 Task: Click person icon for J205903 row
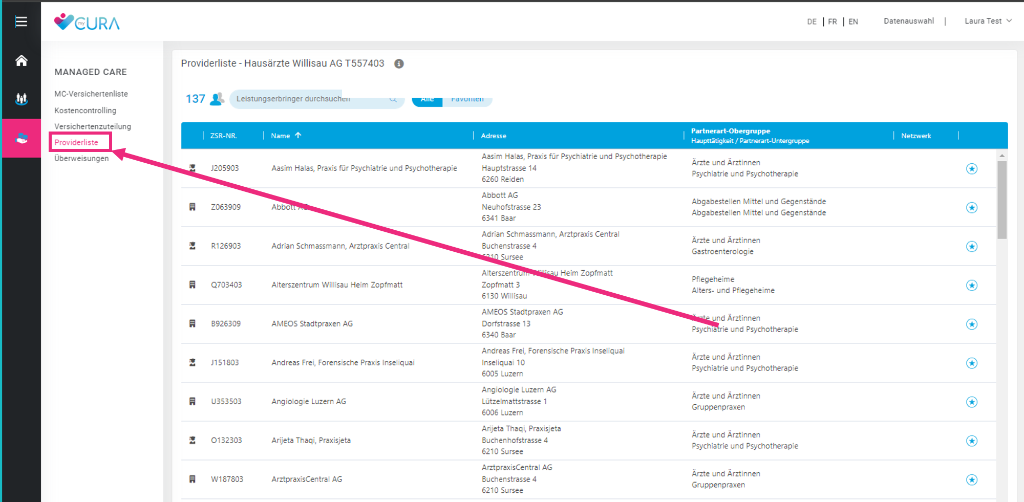193,168
